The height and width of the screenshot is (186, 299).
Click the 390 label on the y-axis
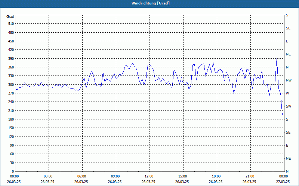(11, 59)
